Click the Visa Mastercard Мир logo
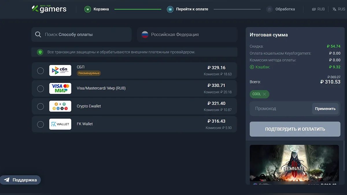 [x=60, y=88]
